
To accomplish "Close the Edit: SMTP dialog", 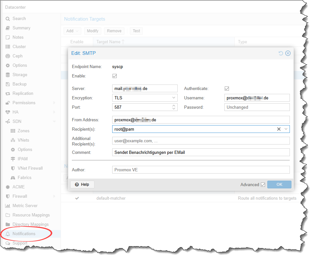I will click(288, 53).
